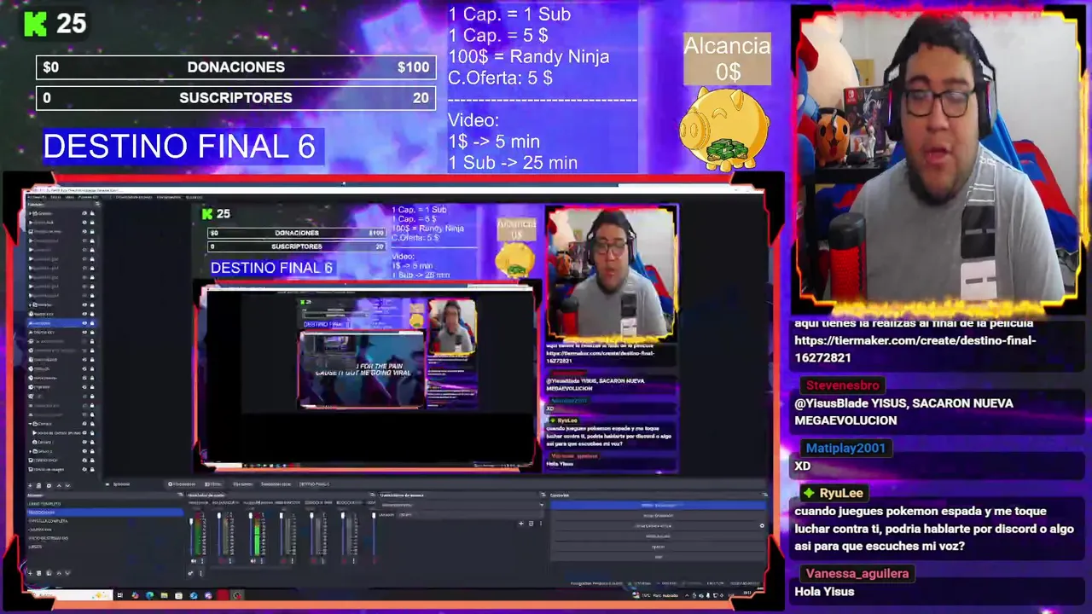Open mixer options menu beside audio gear
Viewport: 1092px width, 614px height.
pyautogui.click(x=201, y=573)
